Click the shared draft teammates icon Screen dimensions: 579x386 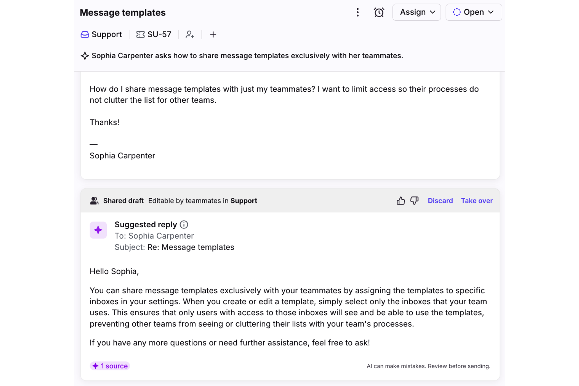(94, 200)
